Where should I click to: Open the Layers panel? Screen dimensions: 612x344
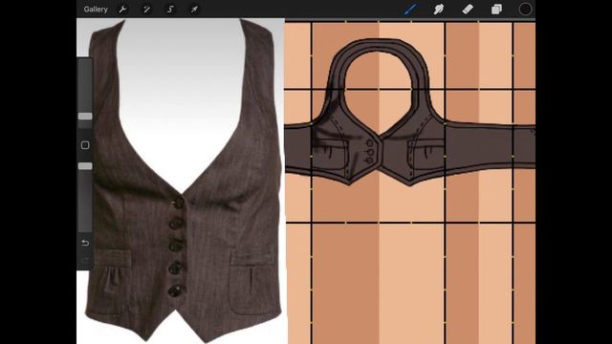pos(496,9)
